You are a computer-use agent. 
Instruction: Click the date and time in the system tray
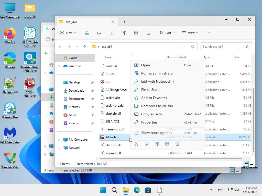pyautogui.click(x=250, y=190)
